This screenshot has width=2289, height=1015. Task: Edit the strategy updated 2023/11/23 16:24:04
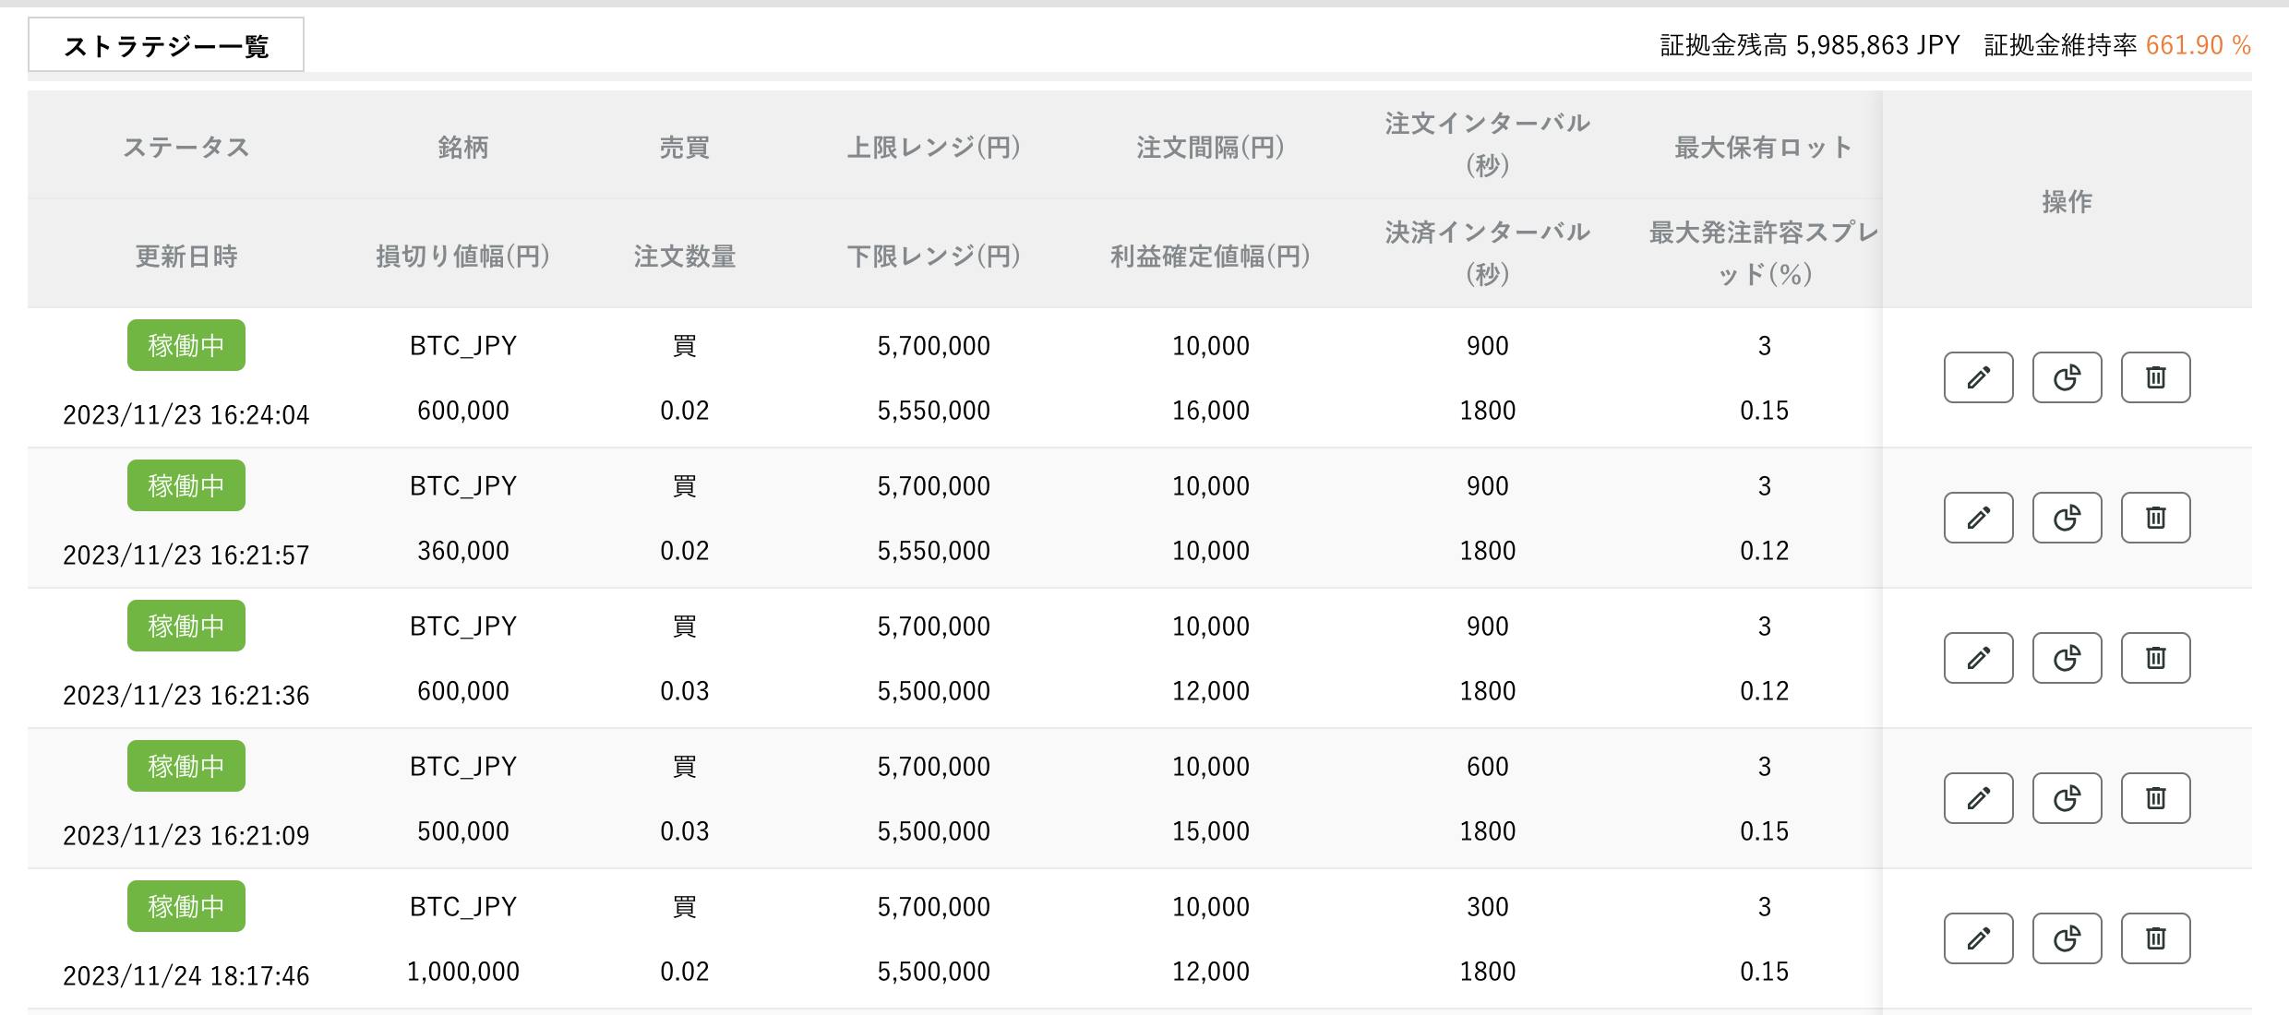(1978, 377)
